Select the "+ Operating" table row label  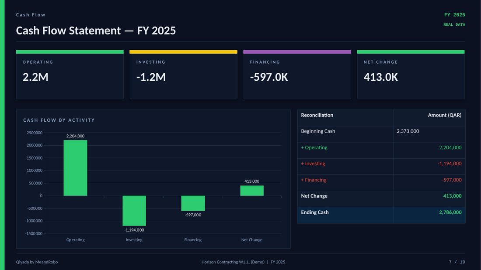tap(314, 147)
